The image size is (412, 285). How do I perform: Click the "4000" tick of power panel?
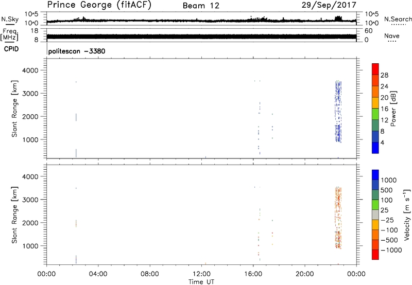pos(30,70)
